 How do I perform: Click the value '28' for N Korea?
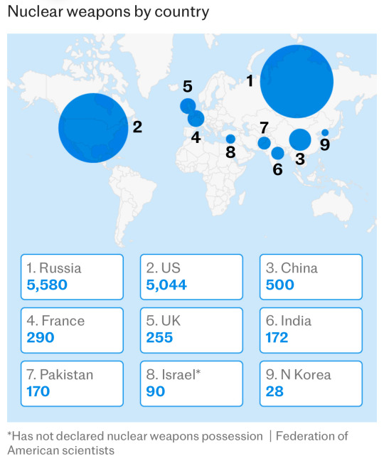(x=274, y=391)
